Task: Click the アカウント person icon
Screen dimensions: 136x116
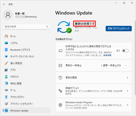Action: click(x=6, y=77)
